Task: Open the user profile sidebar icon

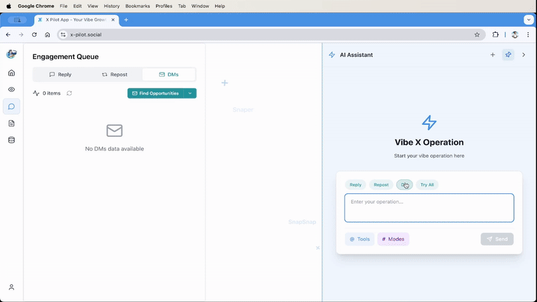Action: click(x=11, y=287)
